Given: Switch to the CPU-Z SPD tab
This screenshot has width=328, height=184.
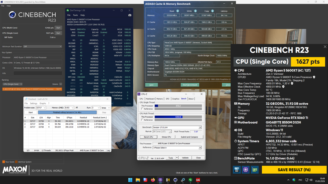Looking at the screenshot, I should click(168, 99).
